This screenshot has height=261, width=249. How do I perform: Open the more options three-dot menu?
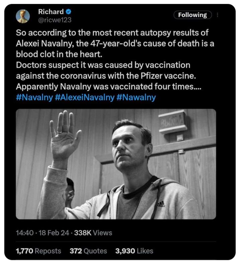pos(218,15)
